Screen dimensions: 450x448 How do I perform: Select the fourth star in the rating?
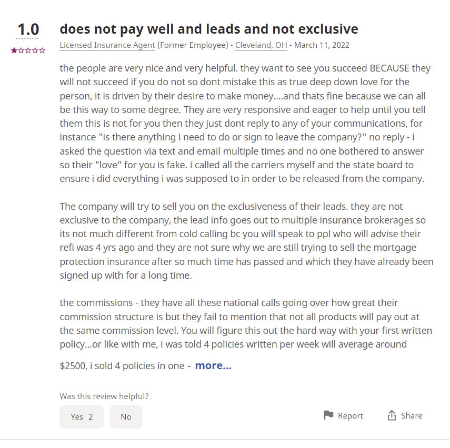[35, 51]
